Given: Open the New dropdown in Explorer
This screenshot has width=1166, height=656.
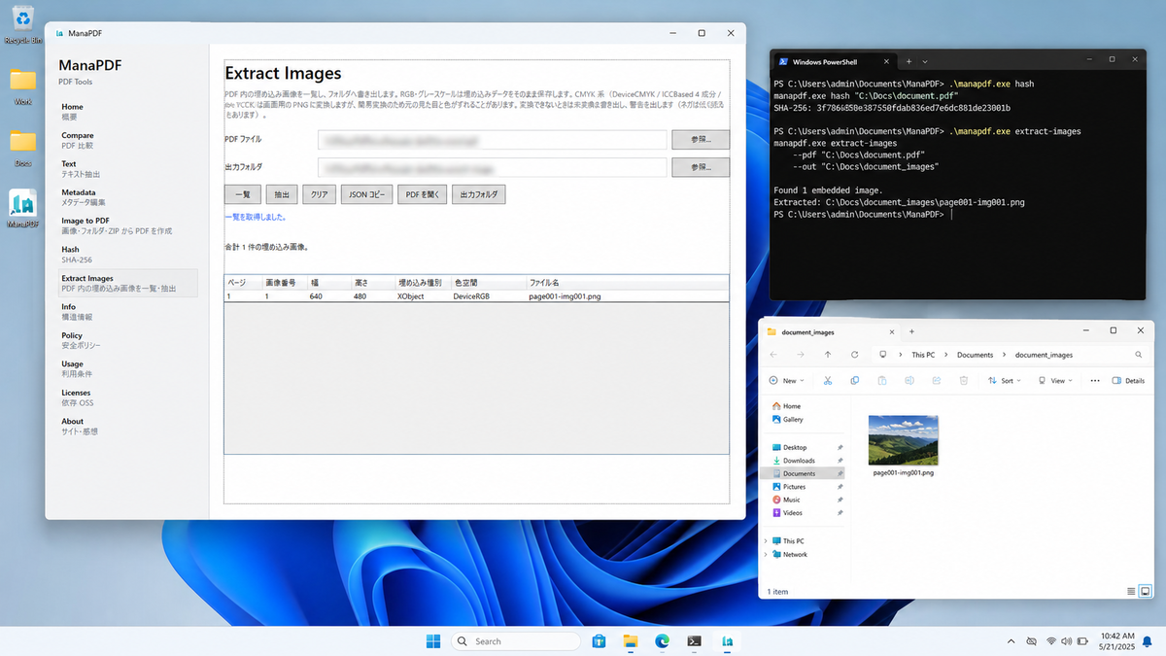Looking at the screenshot, I should tap(786, 381).
